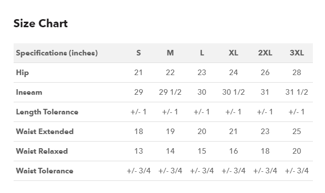The height and width of the screenshot is (193, 325).
Task: Click the M size column header
Action: click(170, 53)
